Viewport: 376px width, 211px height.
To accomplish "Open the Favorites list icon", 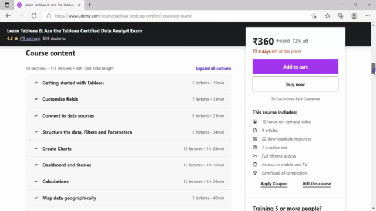I will [328, 16].
